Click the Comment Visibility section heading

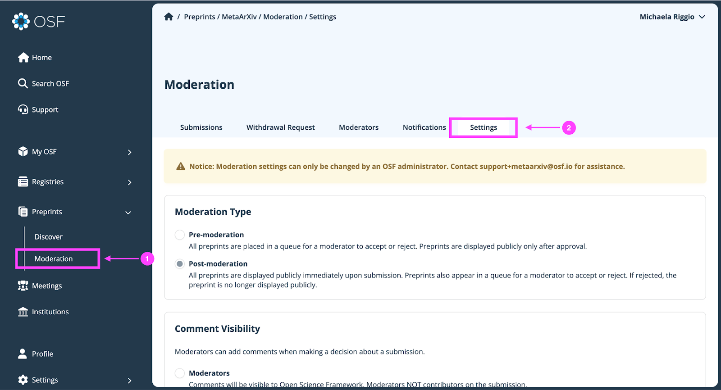[217, 329]
